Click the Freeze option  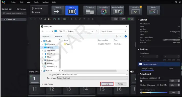coord(36,12)
